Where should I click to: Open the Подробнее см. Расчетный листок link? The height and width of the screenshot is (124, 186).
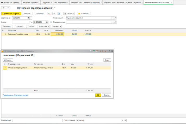pyautogui.click(x=15, y=95)
